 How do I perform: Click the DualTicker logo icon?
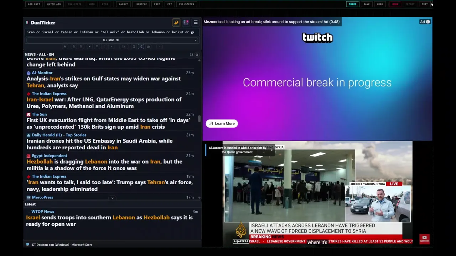[x=27, y=22]
